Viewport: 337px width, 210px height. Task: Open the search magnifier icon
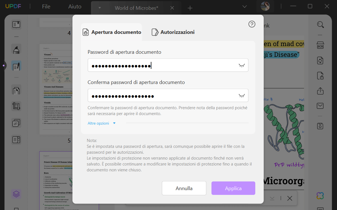click(x=320, y=25)
